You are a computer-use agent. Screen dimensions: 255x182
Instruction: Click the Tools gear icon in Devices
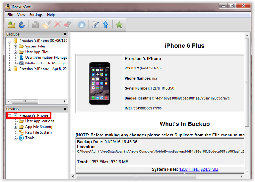click(x=21, y=138)
